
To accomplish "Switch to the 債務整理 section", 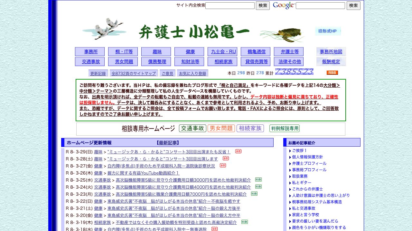I will (156, 61).
